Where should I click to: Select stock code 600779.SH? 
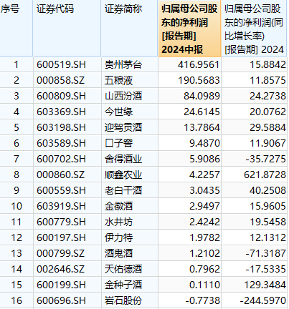point(61,222)
